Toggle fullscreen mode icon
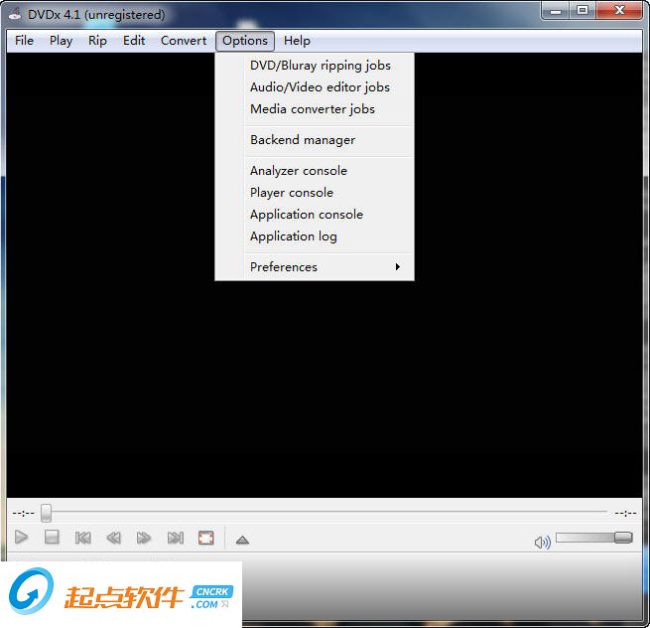Screen dimensions: 650x628 [206, 538]
